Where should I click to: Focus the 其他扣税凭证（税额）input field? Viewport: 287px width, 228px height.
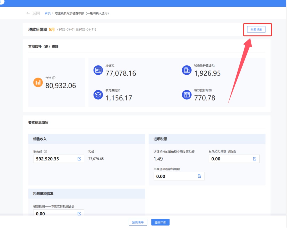[230, 159]
